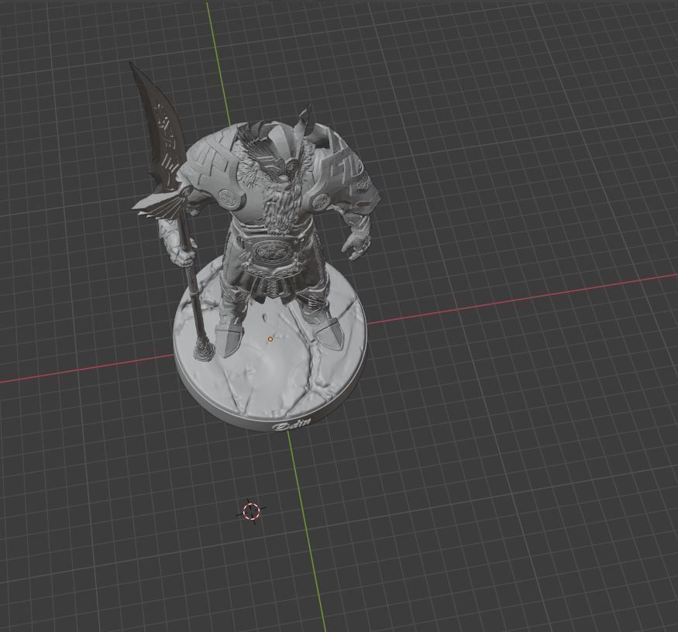The width and height of the screenshot is (678, 632).
Task: Click the orange object origin dot
Action: pos(270,339)
